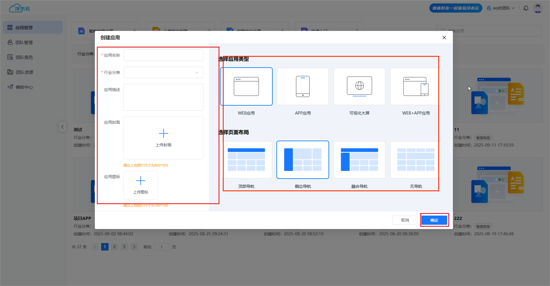Select 融合导航 page layout
The width and height of the screenshot is (550, 286).
click(359, 159)
